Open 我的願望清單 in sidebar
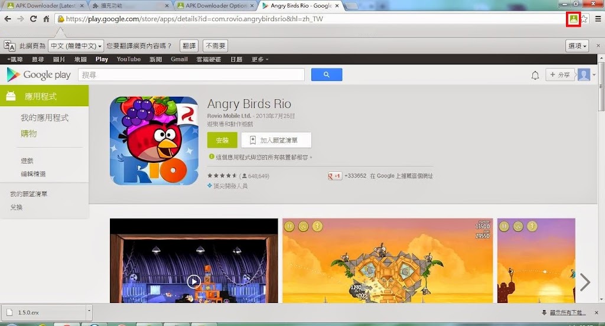 click(28, 194)
